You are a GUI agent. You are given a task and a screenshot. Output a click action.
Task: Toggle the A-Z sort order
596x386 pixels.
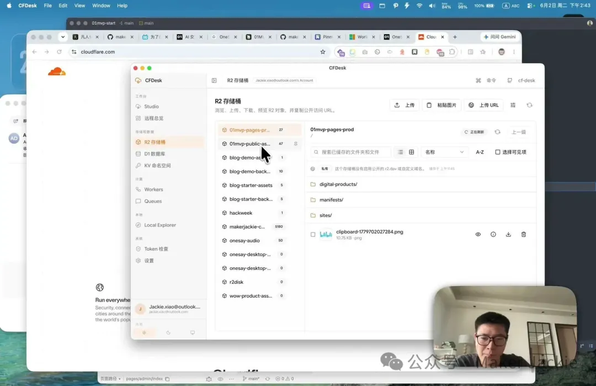(x=480, y=152)
